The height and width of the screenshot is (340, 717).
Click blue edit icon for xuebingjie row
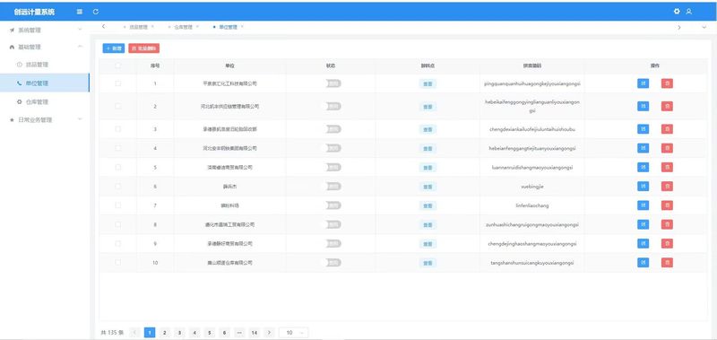(x=643, y=187)
